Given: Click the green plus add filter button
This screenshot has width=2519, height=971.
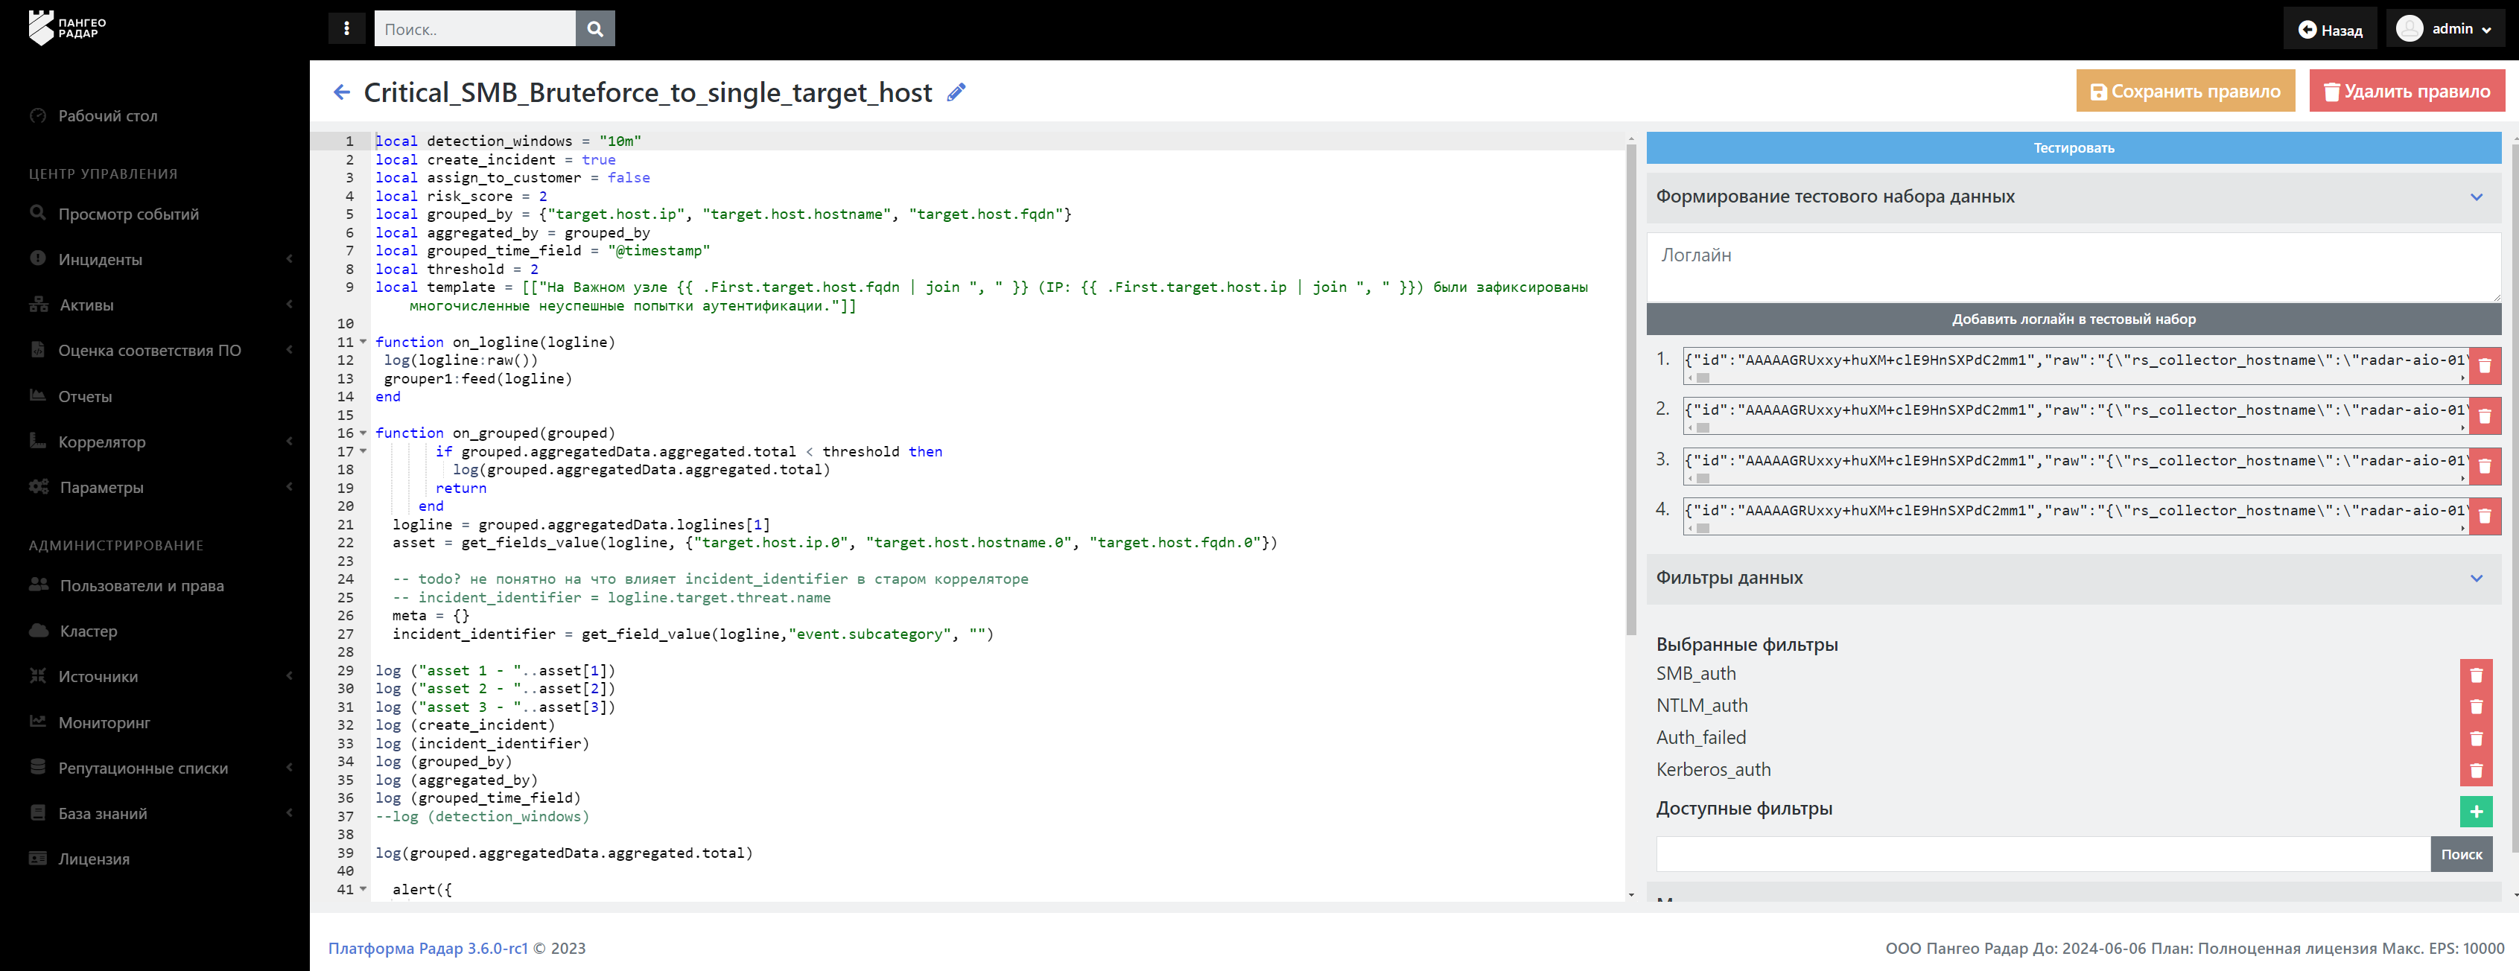Looking at the screenshot, I should point(2476,811).
